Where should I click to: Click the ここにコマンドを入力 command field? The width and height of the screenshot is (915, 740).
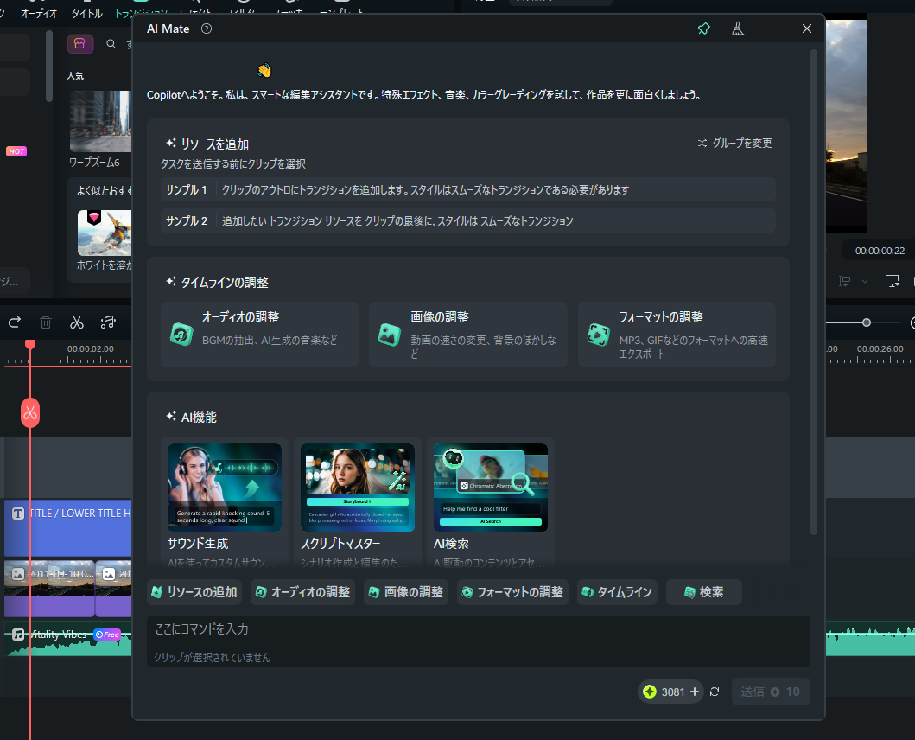479,641
